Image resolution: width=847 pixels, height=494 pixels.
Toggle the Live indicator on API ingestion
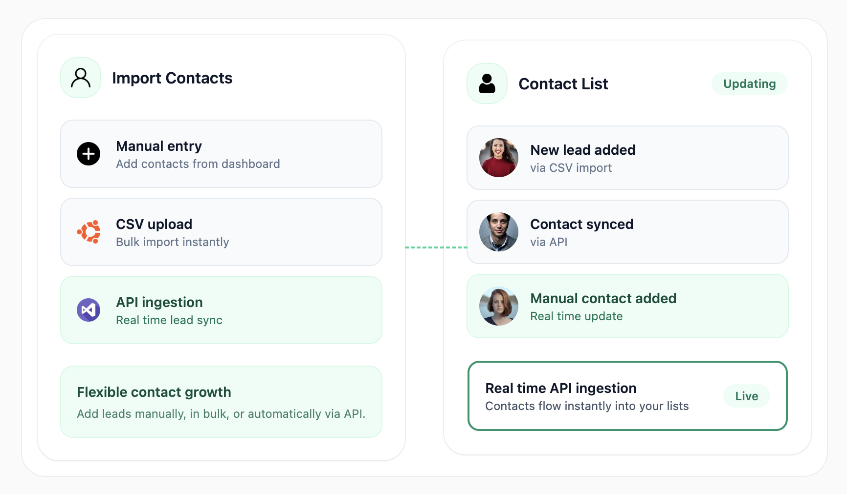pos(746,396)
